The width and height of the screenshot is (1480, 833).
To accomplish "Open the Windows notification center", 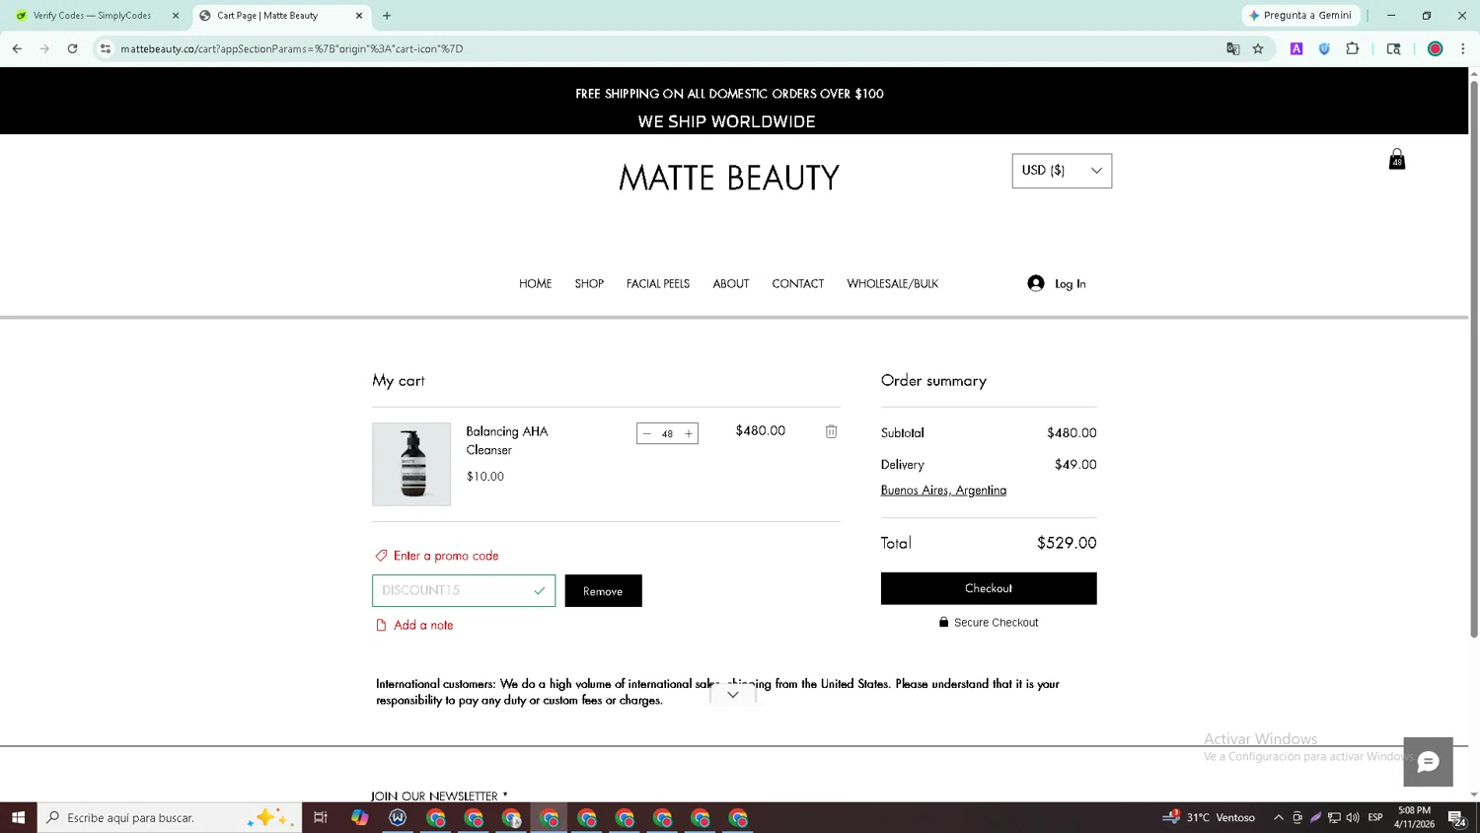I will point(1456,817).
